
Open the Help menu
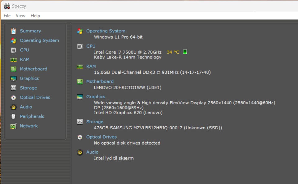35,16
